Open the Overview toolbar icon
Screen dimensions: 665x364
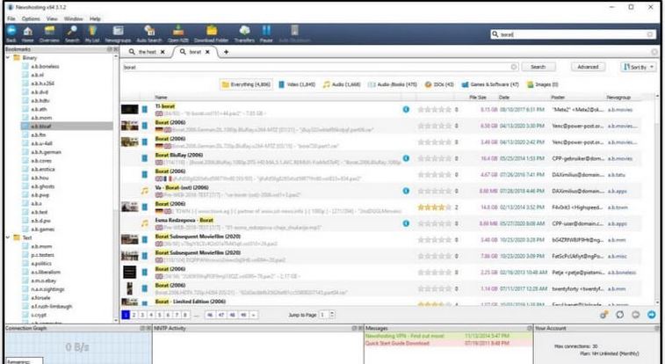(49, 33)
